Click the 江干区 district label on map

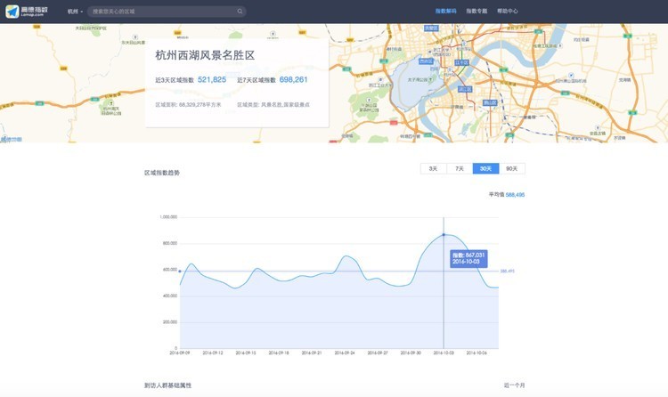point(461,62)
